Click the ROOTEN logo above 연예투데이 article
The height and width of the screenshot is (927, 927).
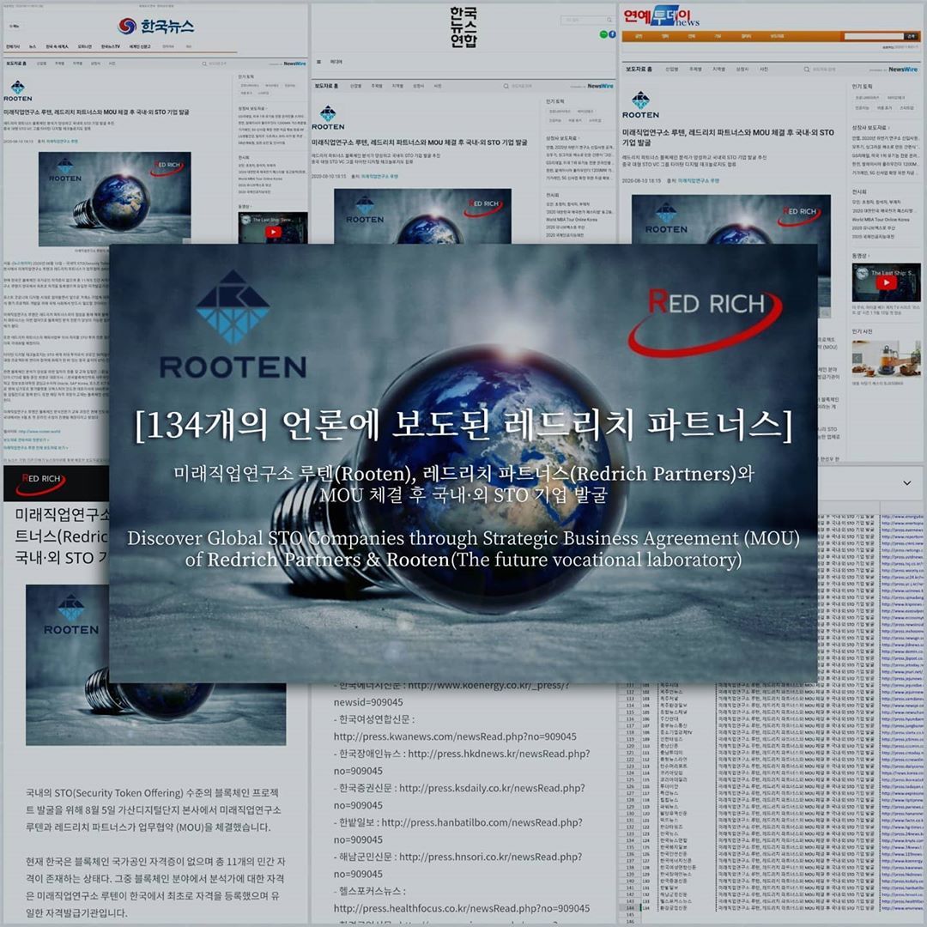pos(640,106)
